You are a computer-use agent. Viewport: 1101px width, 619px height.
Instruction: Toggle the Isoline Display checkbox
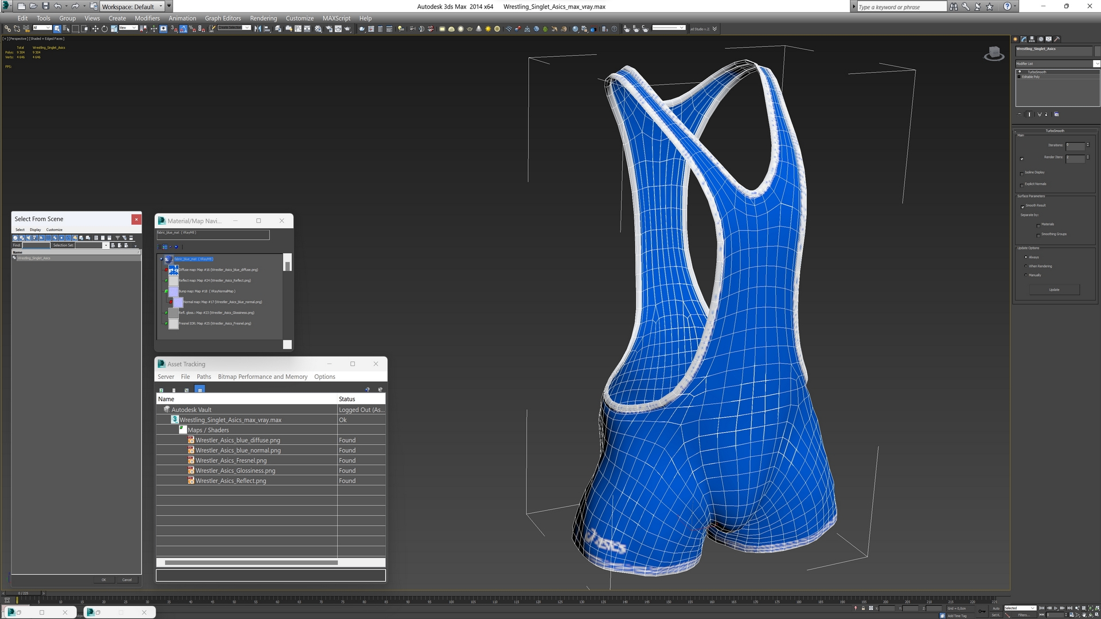pos(1022,173)
